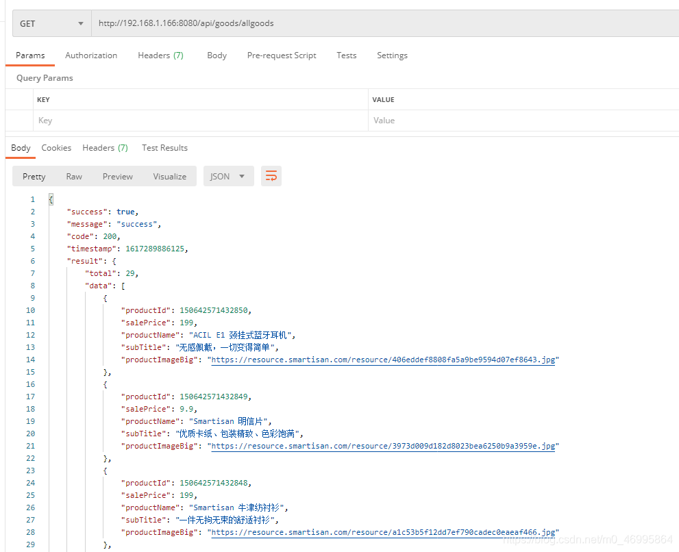
Task: Click productId 150642571432849
Action: pyautogui.click(x=214, y=397)
